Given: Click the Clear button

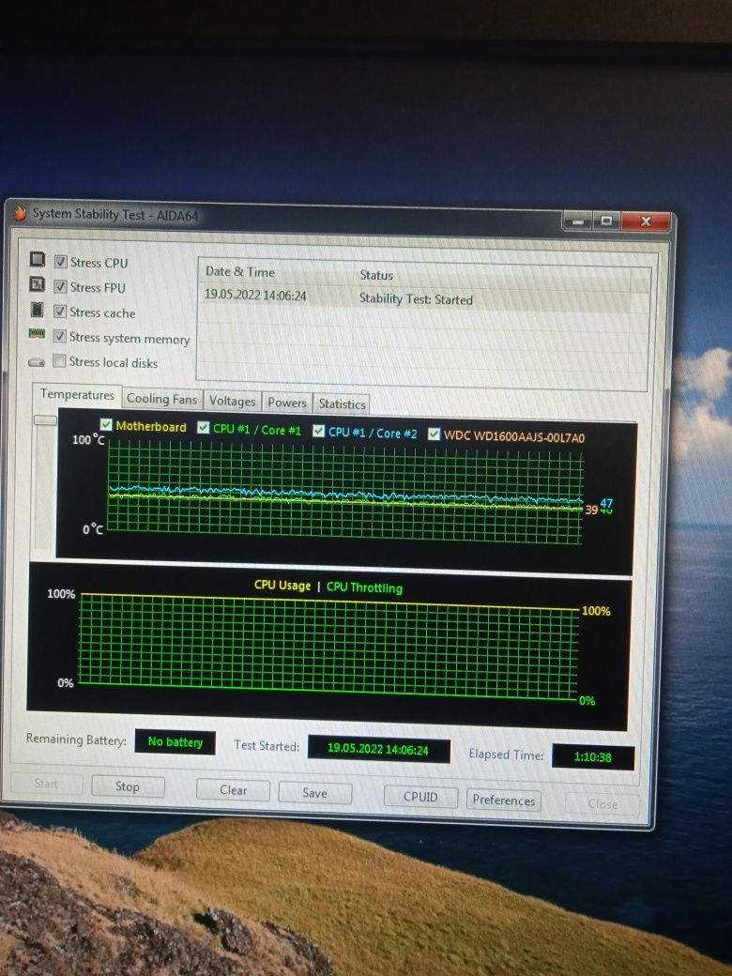Looking at the screenshot, I should tap(233, 790).
